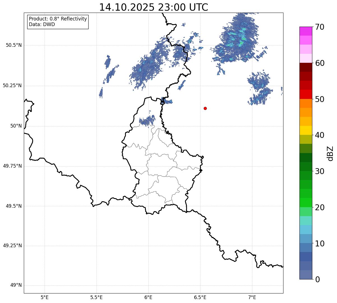The image size is (337, 303).
Task: Click the radar echo inside northern Luxembourg
Action: (147, 121)
